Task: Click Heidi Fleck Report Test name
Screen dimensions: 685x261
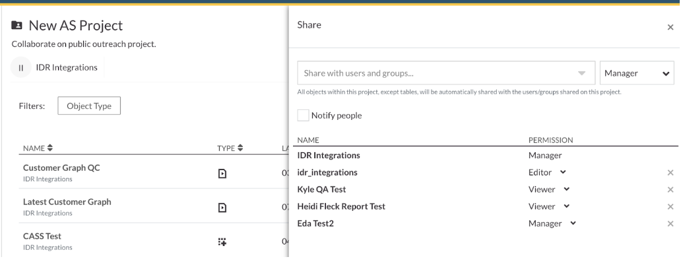Action: (341, 206)
